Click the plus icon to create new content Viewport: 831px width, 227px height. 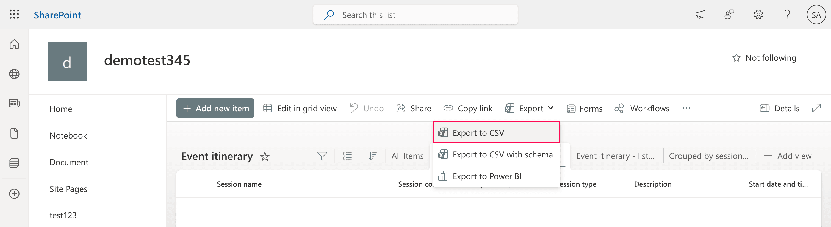pyautogui.click(x=14, y=193)
